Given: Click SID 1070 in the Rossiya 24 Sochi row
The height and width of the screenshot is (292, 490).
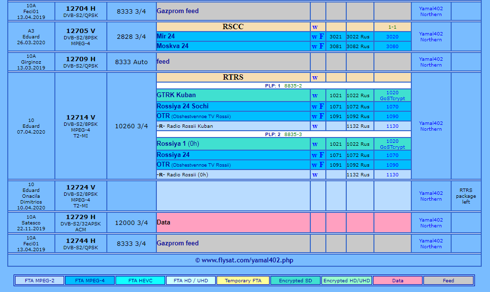Looking at the screenshot, I should (392, 107).
